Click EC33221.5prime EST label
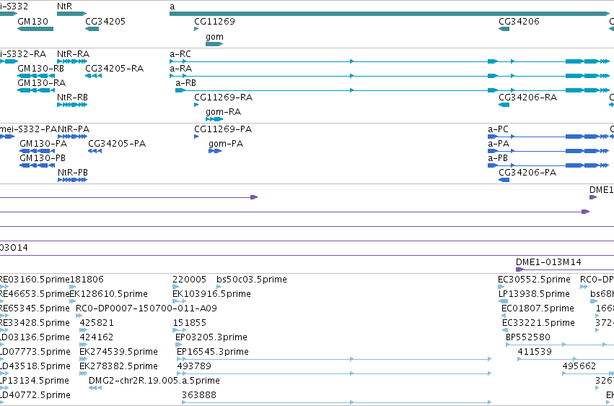Image resolution: width=614 pixels, height=406 pixels. [x=538, y=323]
